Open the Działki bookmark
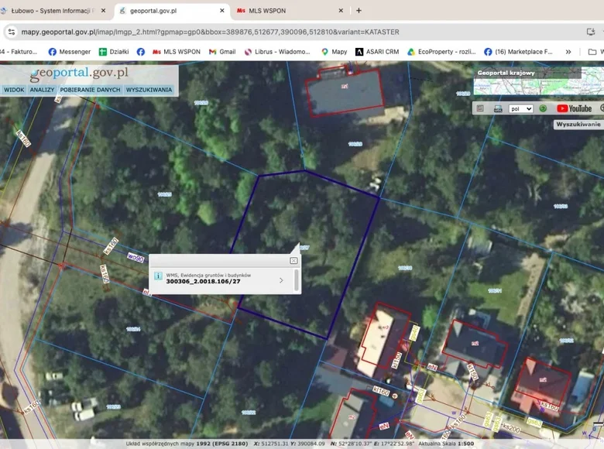The width and height of the screenshot is (604, 449). [x=114, y=52]
